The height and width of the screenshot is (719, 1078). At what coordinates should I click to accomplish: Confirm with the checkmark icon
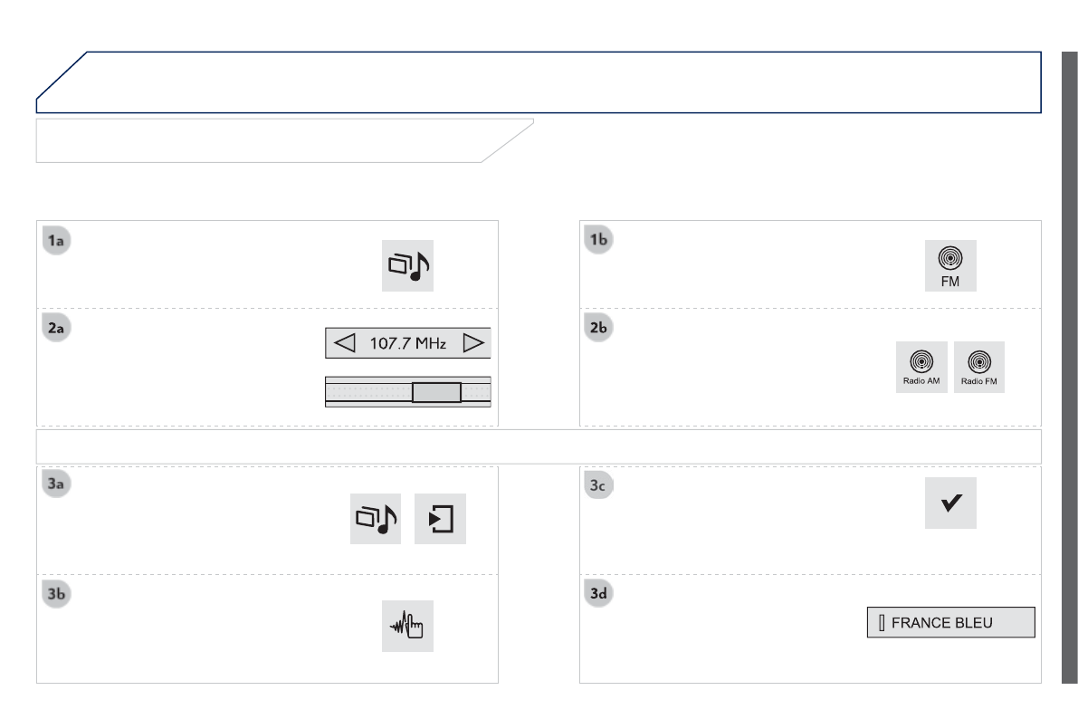pos(950,501)
